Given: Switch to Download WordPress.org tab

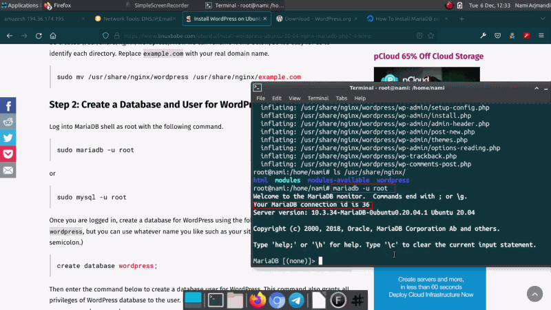Looking at the screenshot, I should (317, 19).
